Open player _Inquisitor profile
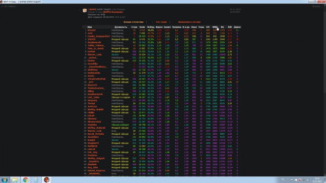326x183 pixels. coord(93,162)
